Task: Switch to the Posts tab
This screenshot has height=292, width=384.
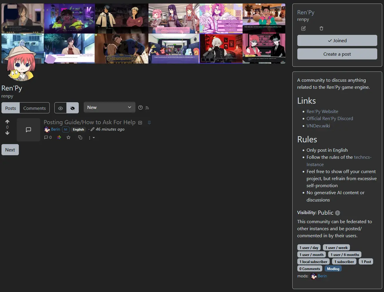Action: point(11,108)
